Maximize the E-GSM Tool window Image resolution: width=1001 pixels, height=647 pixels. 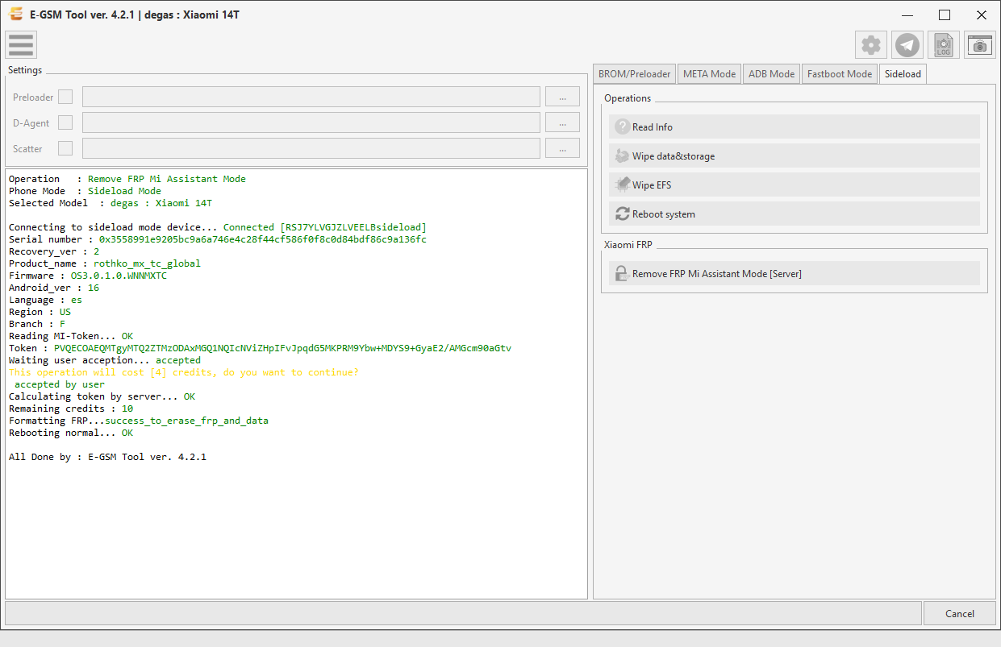click(945, 15)
